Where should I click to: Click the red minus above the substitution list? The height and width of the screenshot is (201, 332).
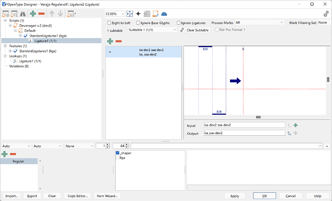pyautogui.click(x=118, y=41)
